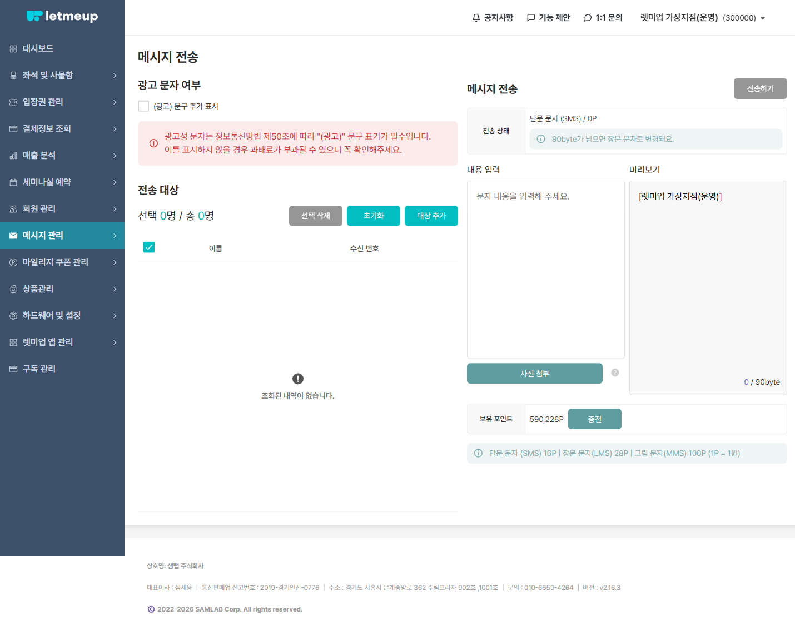Viewport: 795px width, 636px height.
Task: Click the P coin icon beside 마일리지 쿠폰 관리
Action: 13,262
